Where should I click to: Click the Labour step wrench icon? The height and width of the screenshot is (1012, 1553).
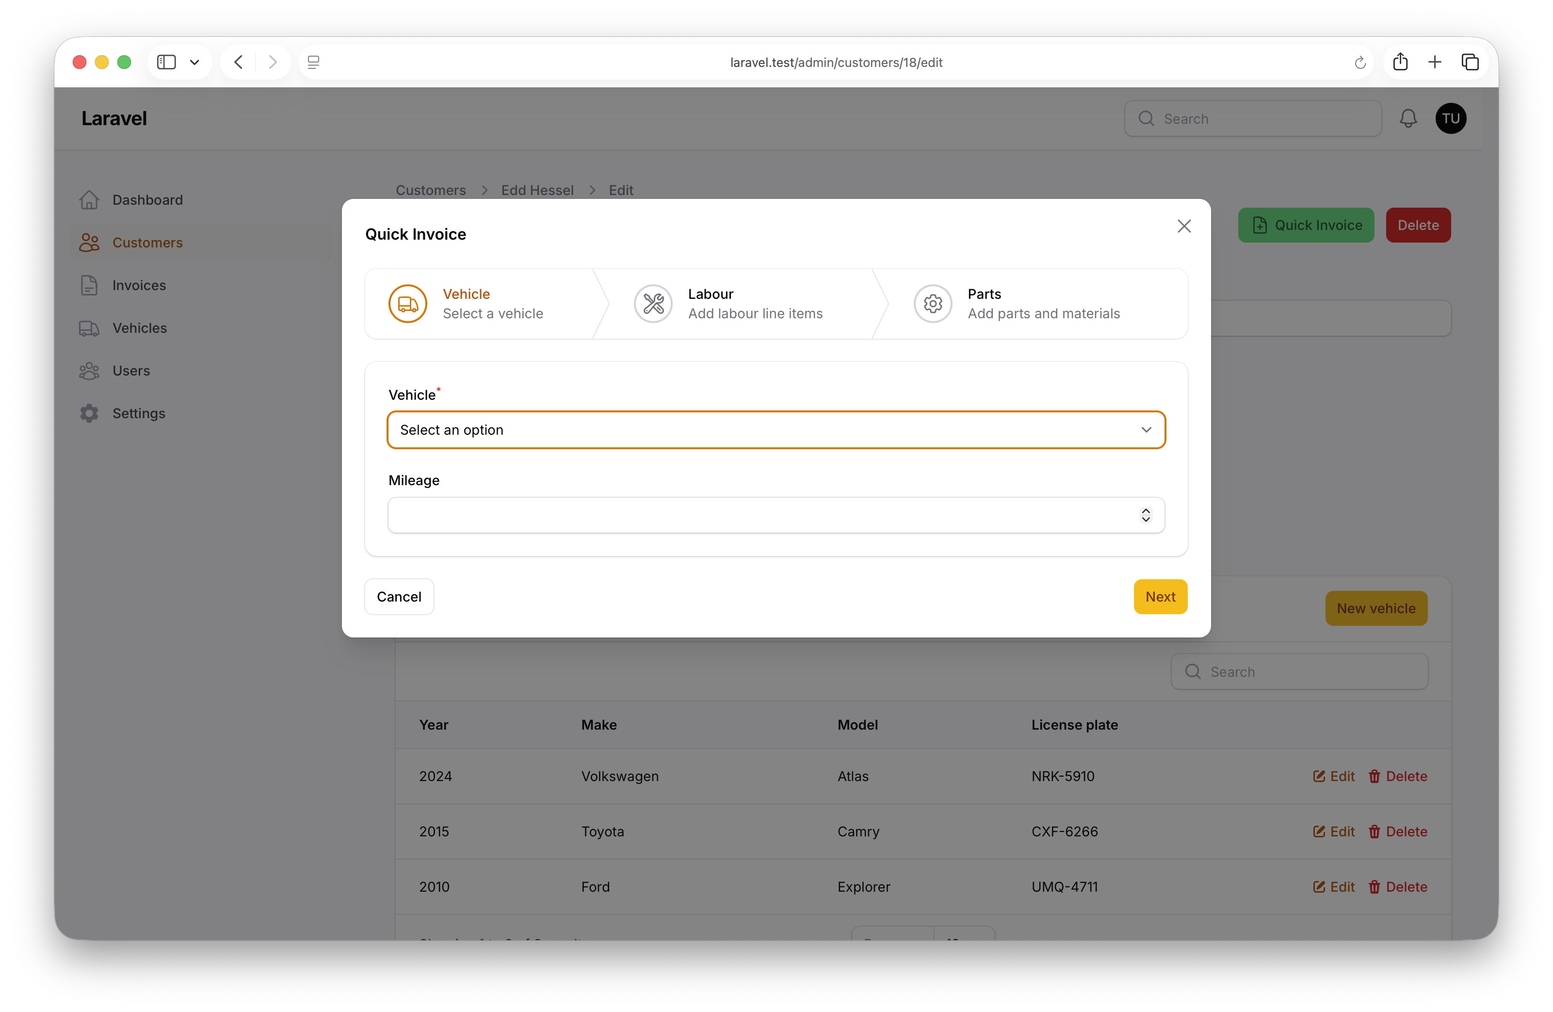pyautogui.click(x=652, y=304)
